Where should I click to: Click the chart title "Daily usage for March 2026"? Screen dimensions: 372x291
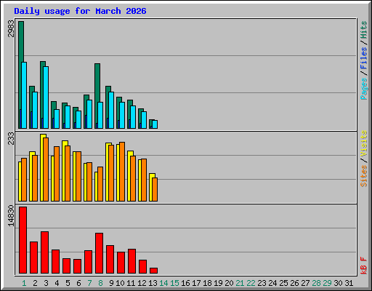tap(80, 11)
